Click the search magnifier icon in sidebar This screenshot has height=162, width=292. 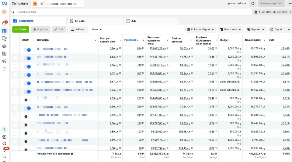4,157
